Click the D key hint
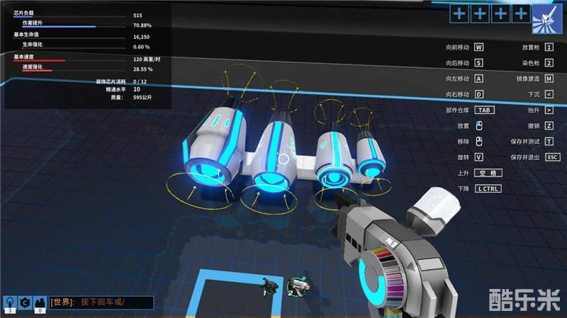 pyautogui.click(x=479, y=95)
